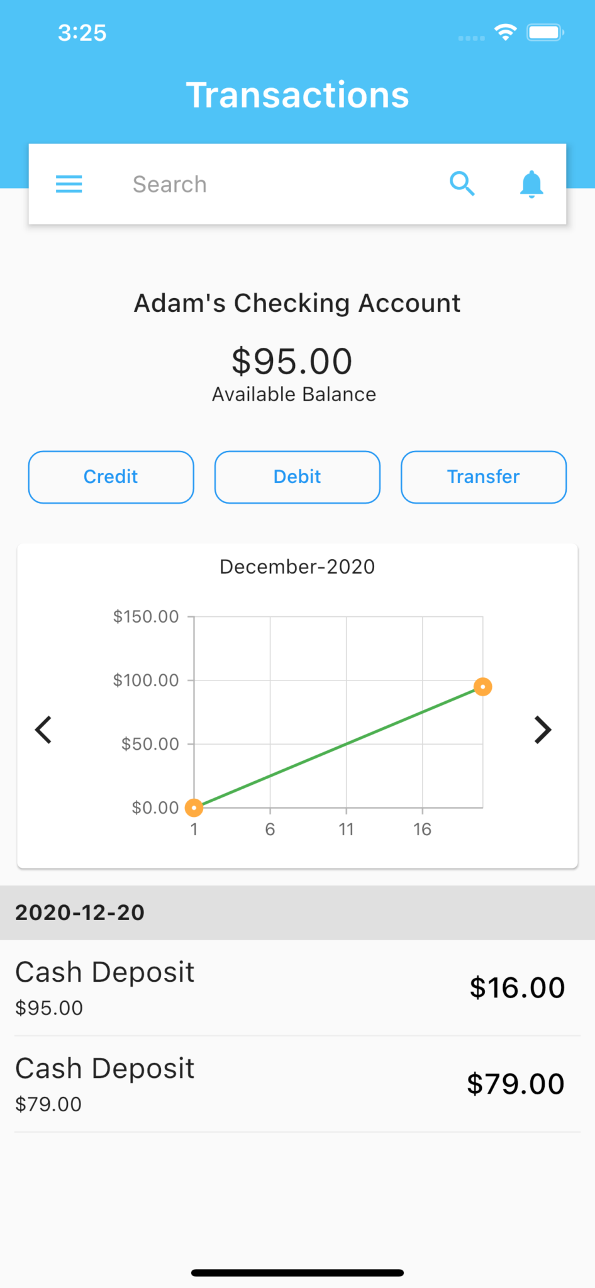Go to previous month chart
This screenshot has height=1288, width=595.
[x=43, y=730]
